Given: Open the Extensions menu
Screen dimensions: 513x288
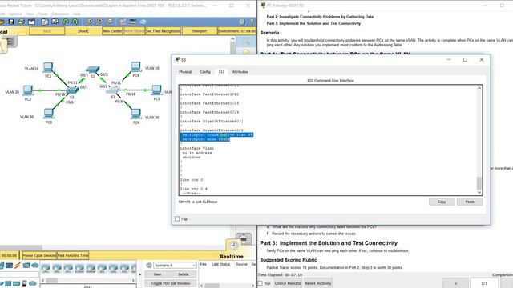Looking at the screenshot, I should (x=60, y=14).
